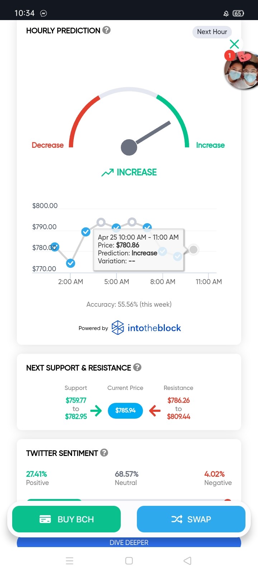Click the SWAP button
This screenshot has height=574, width=258.
click(x=191, y=519)
